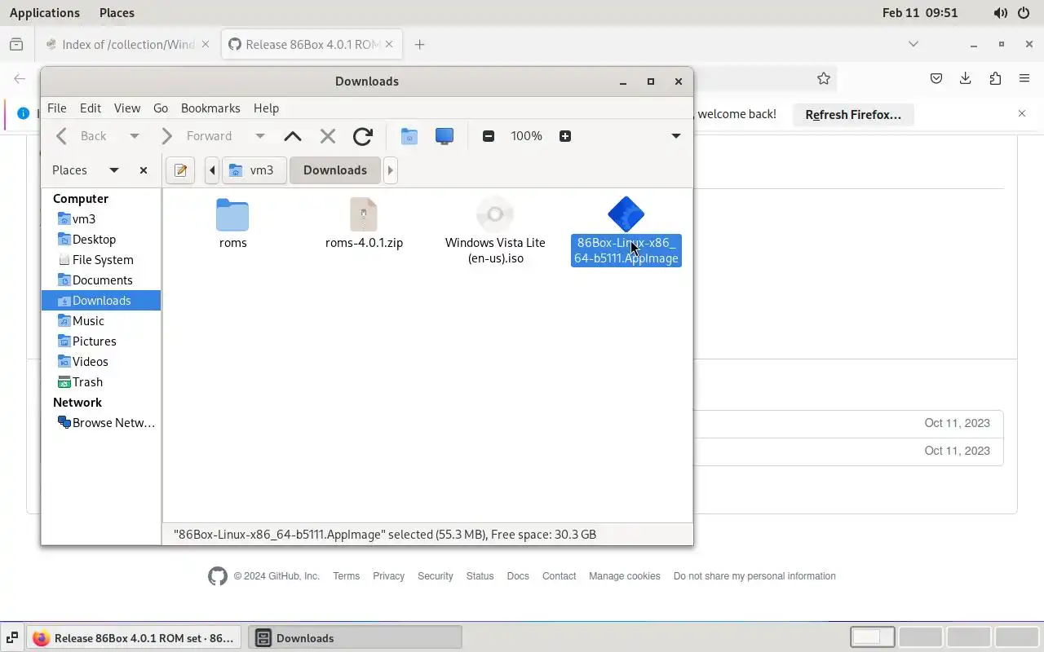Viewport: 1044px width, 652px height.
Task: Open the home folder from the toolbar
Action: pos(409,136)
